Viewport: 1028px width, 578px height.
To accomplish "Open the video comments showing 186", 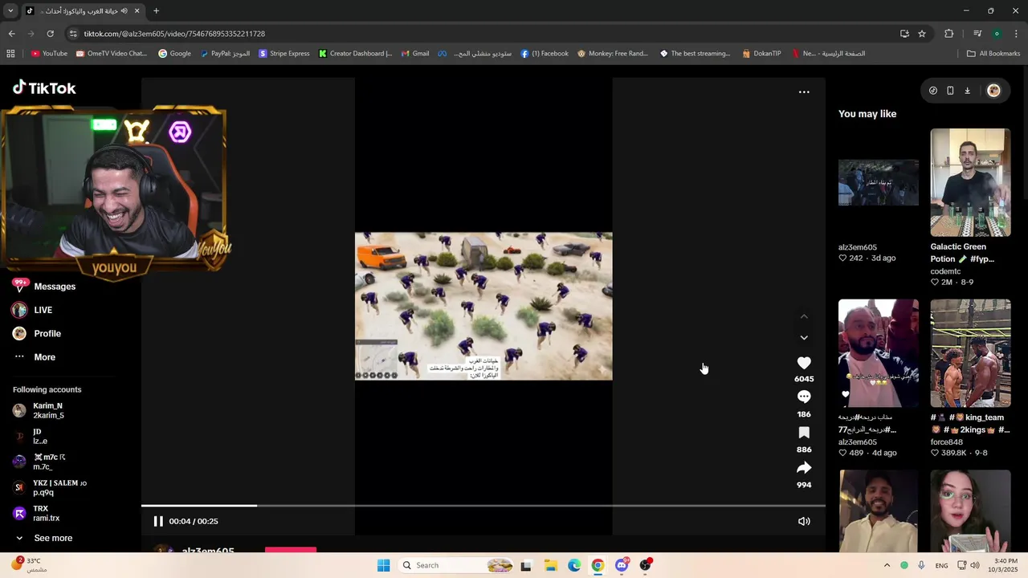I will [x=804, y=397].
